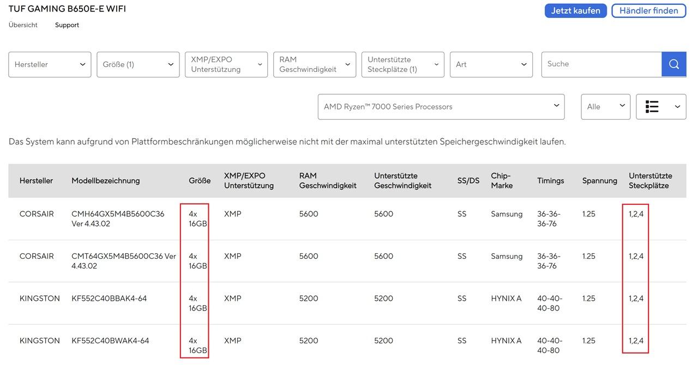Select model CMH64GX5M4B5600C36 Ver 4.43.02
698x365 pixels.
pyautogui.click(x=118, y=219)
